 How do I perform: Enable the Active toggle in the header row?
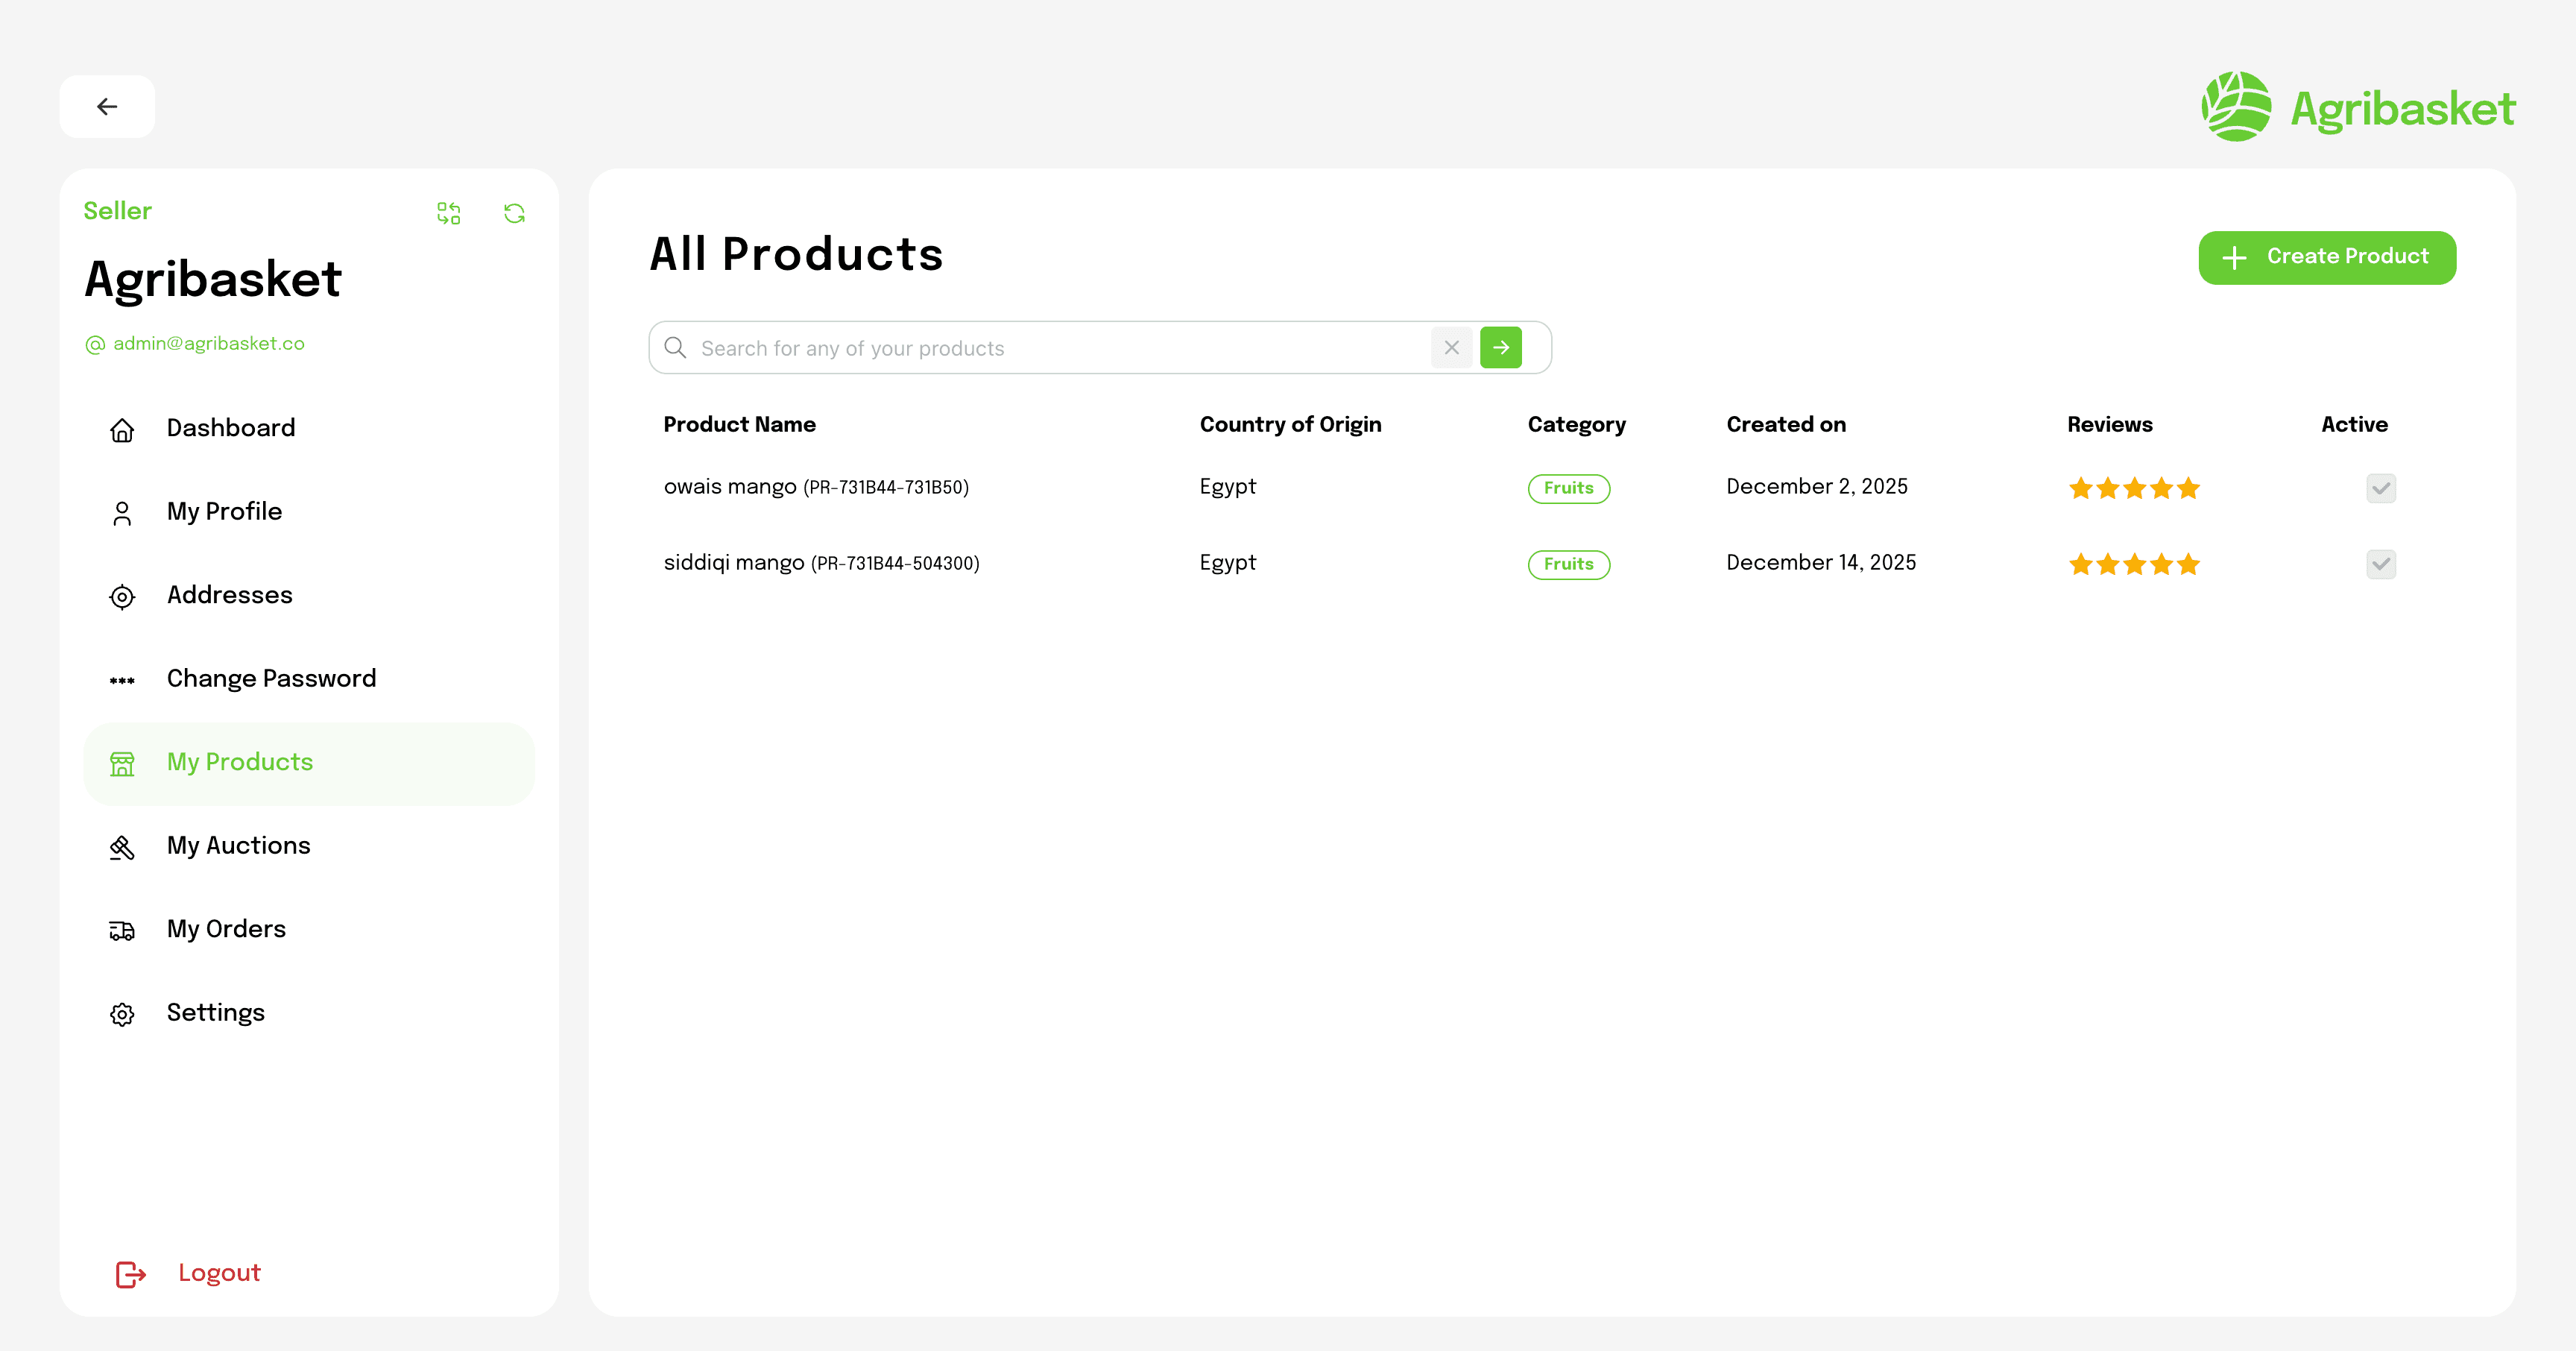click(x=2354, y=424)
